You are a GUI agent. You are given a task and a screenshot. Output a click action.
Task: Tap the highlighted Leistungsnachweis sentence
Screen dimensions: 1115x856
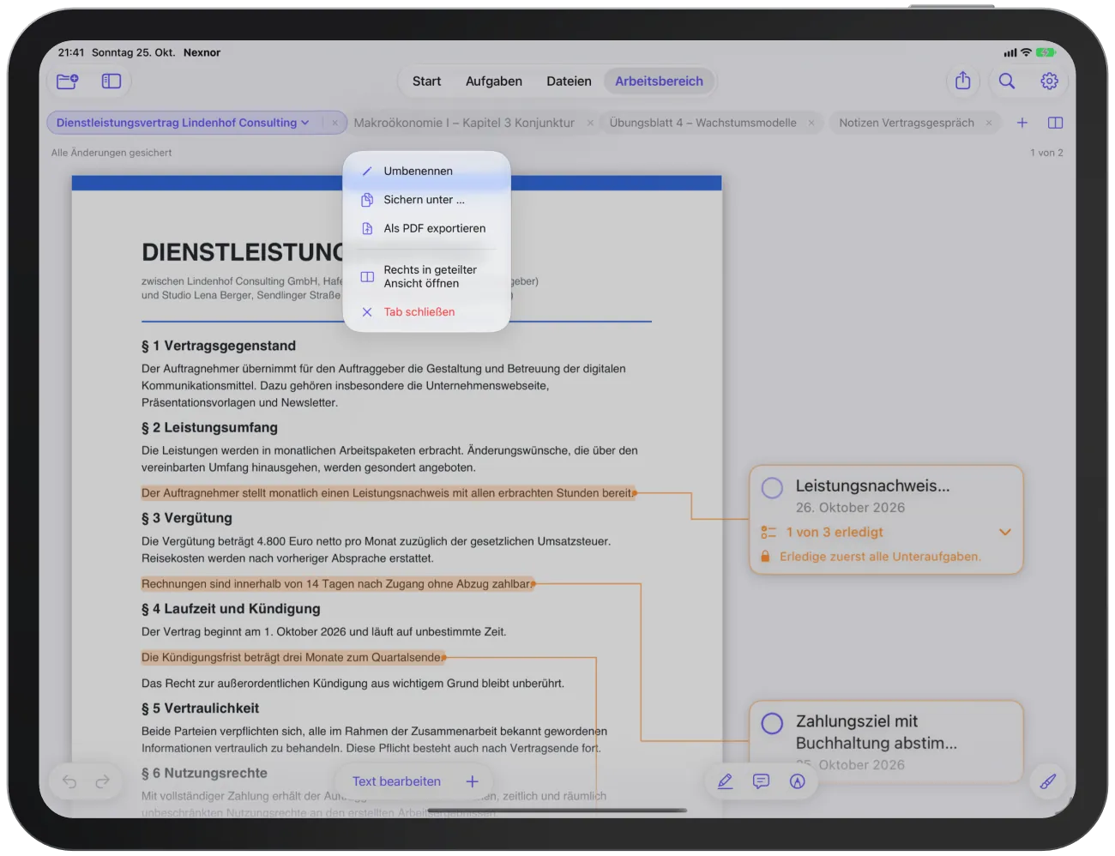(388, 493)
